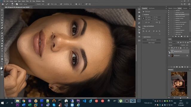Click the Select Subject button

click(151, 43)
